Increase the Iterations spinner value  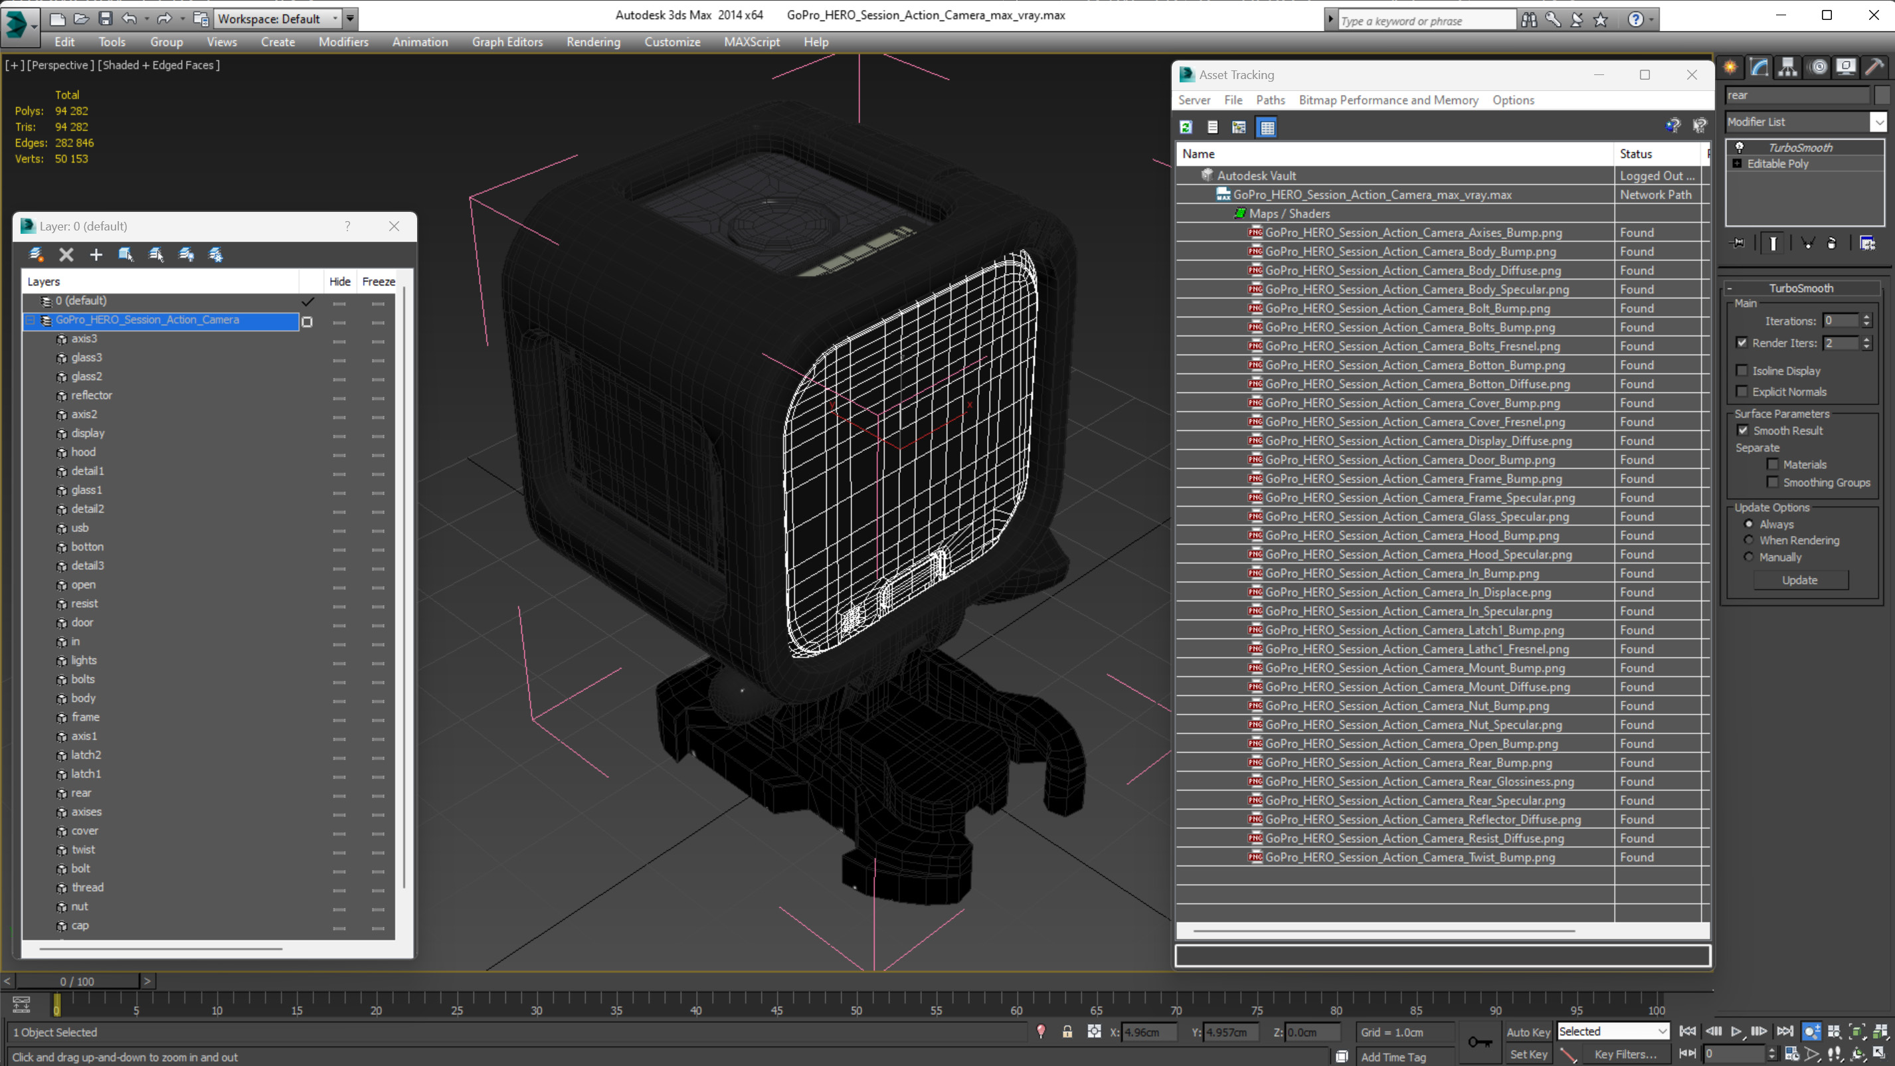[x=1866, y=316]
